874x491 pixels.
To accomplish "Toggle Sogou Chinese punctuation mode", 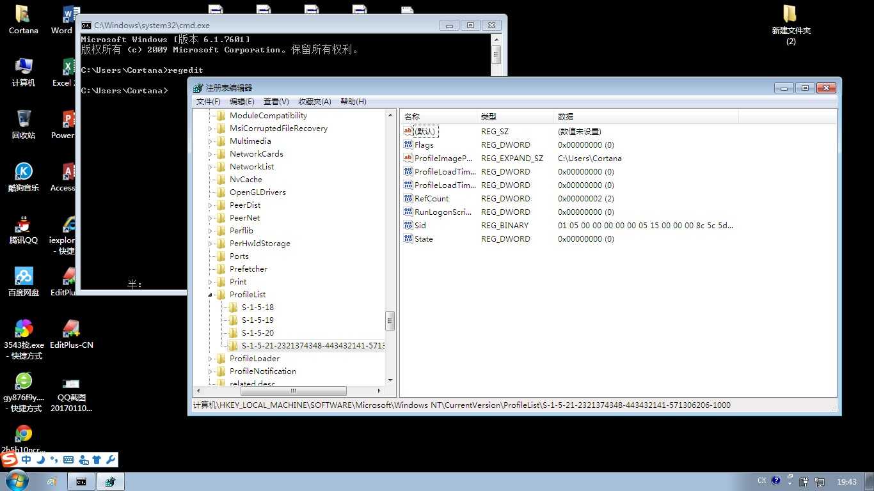I will click(x=54, y=460).
